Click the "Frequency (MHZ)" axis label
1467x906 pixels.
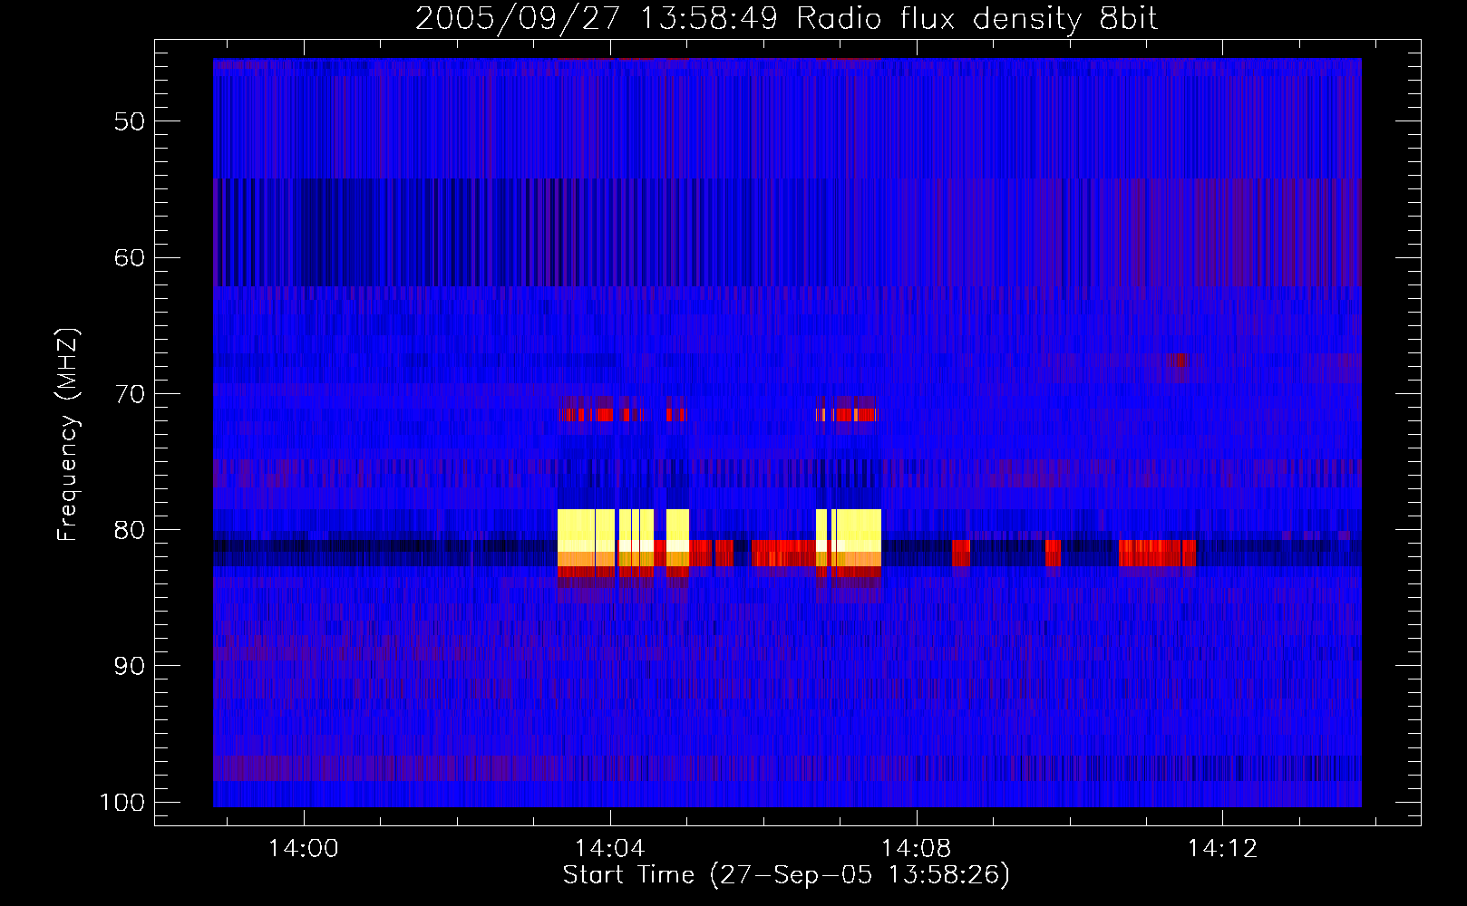pos(68,435)
